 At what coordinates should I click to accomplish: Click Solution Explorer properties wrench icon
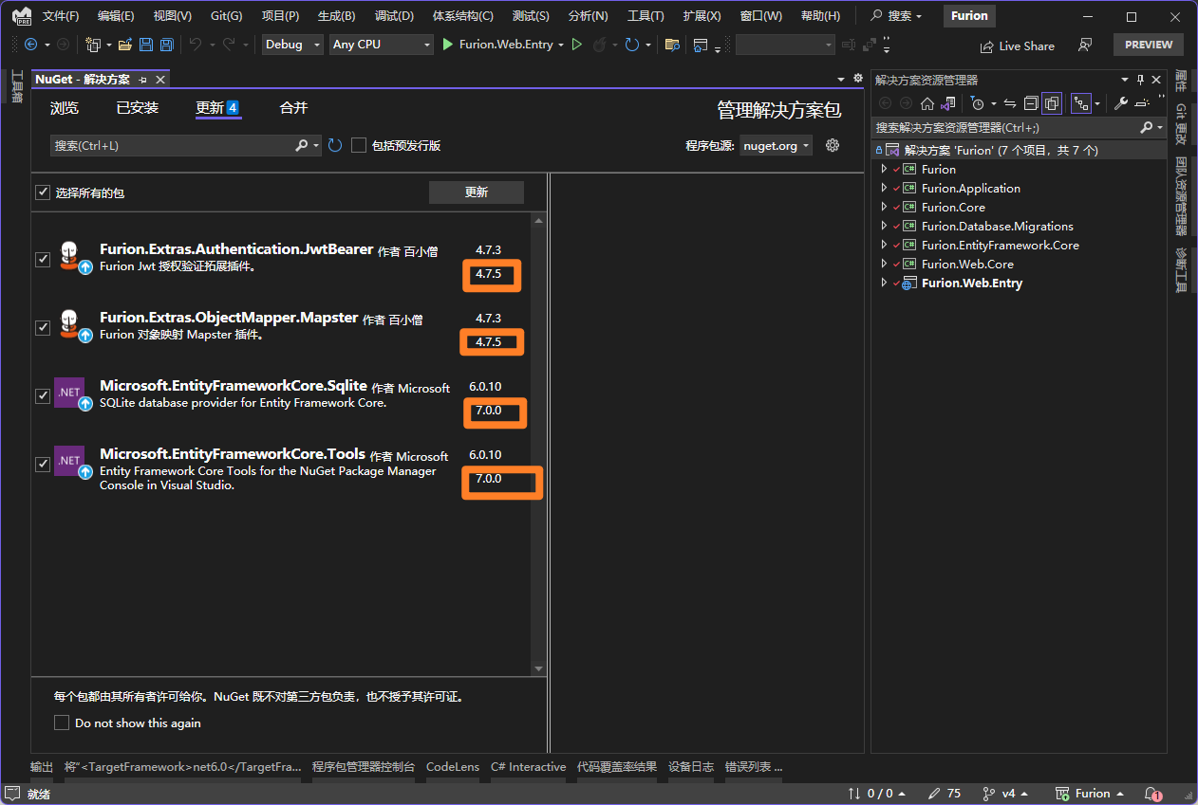1120,103
